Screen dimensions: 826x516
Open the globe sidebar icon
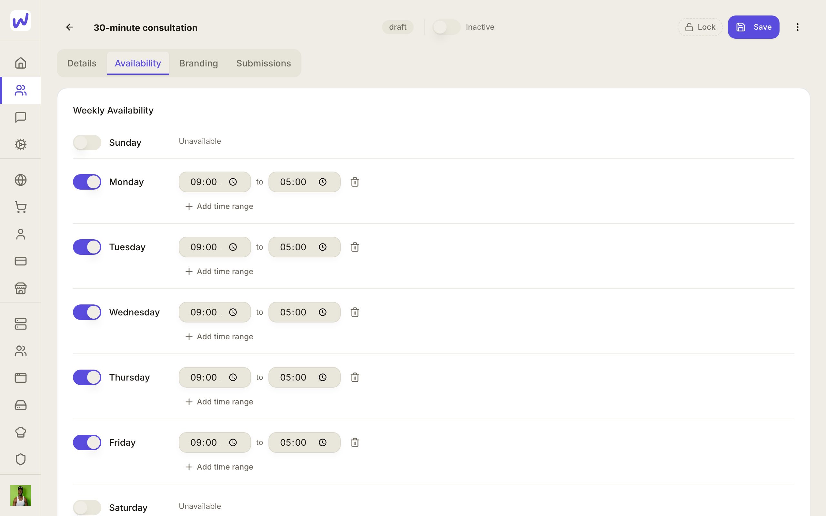(x=20, y=180)
